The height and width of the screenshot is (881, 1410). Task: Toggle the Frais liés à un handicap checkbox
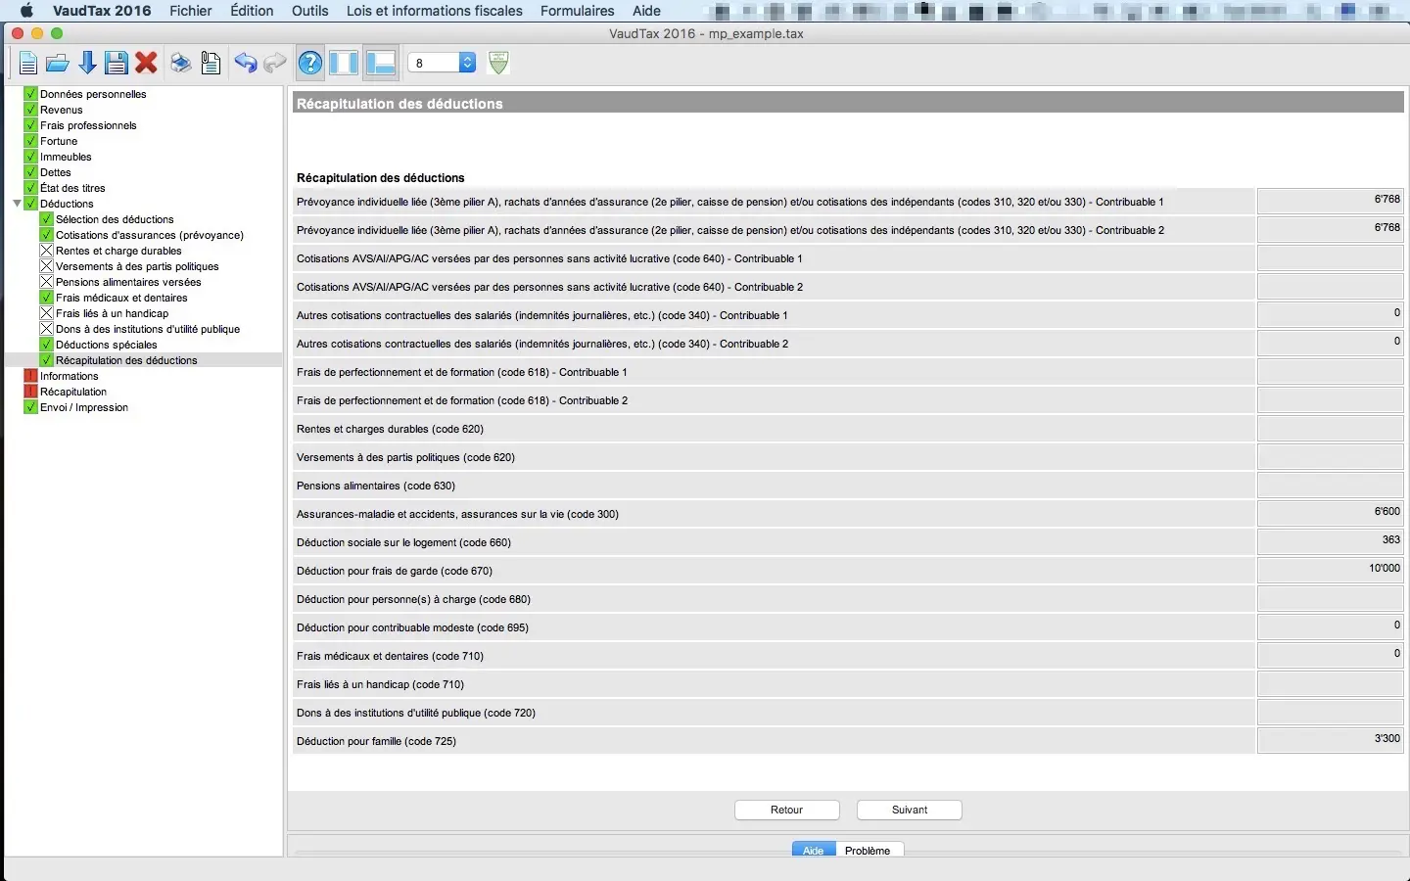pyautogui.click(x=46, y=313)
